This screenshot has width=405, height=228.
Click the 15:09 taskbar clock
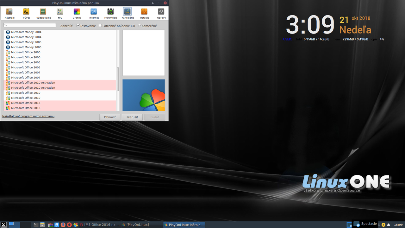(398, 225)
